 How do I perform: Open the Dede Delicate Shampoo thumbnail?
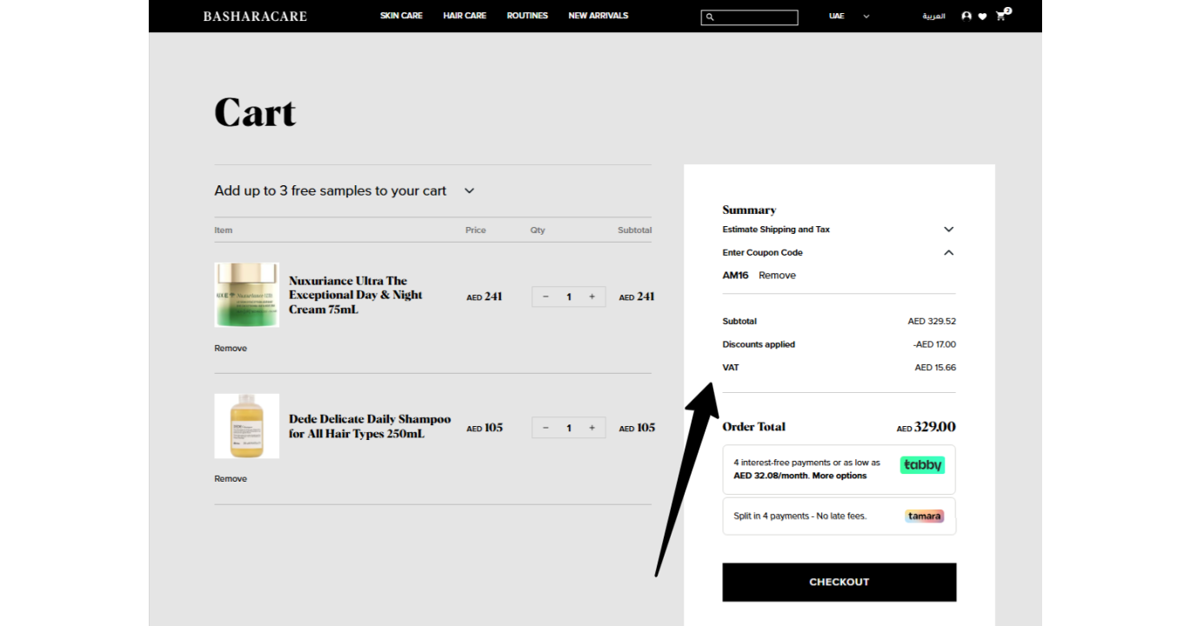pos(247,426)
